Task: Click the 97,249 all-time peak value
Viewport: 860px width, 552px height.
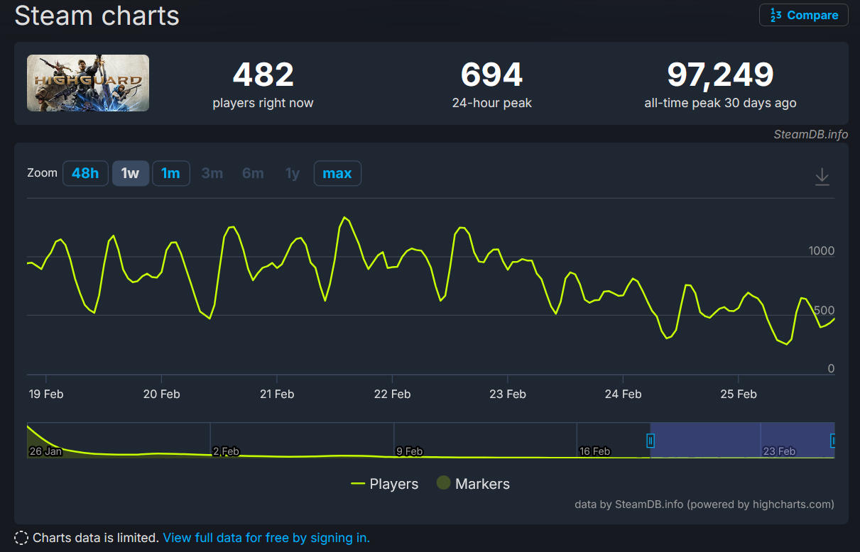Action: 720,74
